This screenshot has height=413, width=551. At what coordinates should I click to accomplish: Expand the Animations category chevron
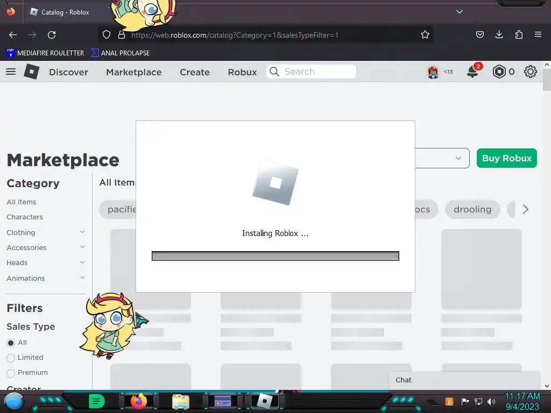click(x=82, y=277)
